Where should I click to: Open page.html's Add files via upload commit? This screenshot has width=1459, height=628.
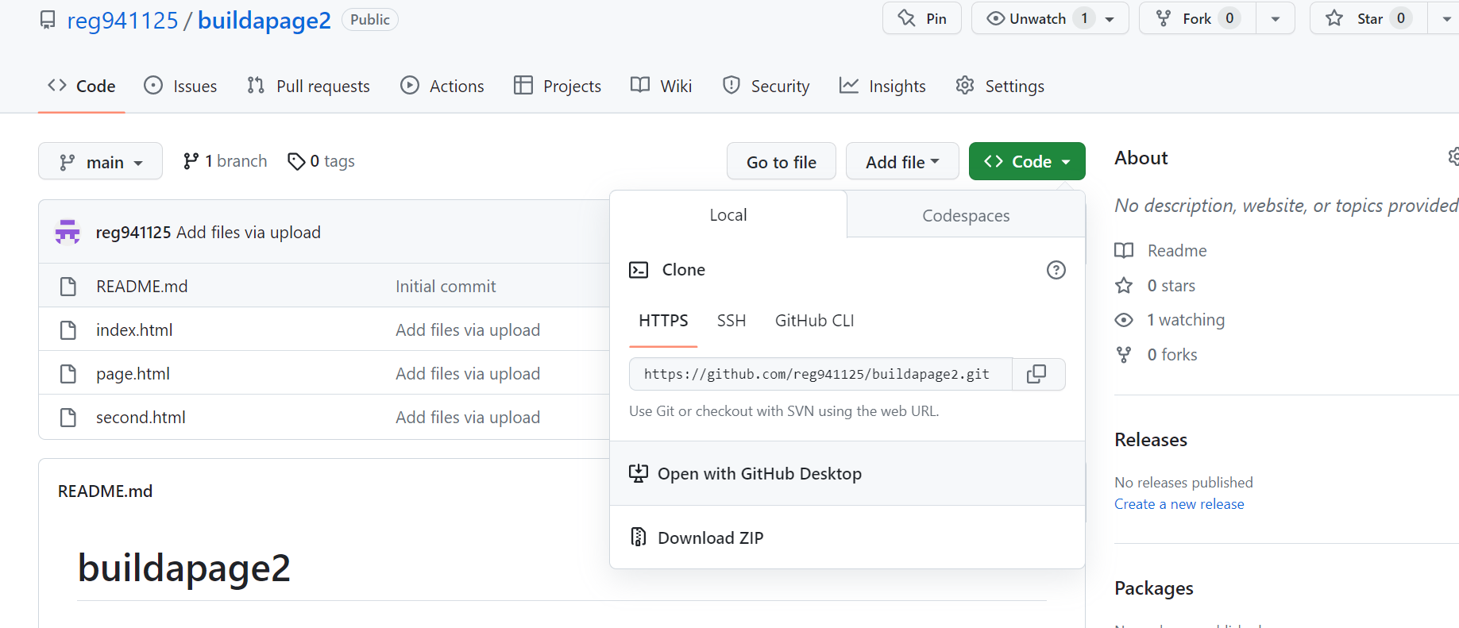(468, 373)
